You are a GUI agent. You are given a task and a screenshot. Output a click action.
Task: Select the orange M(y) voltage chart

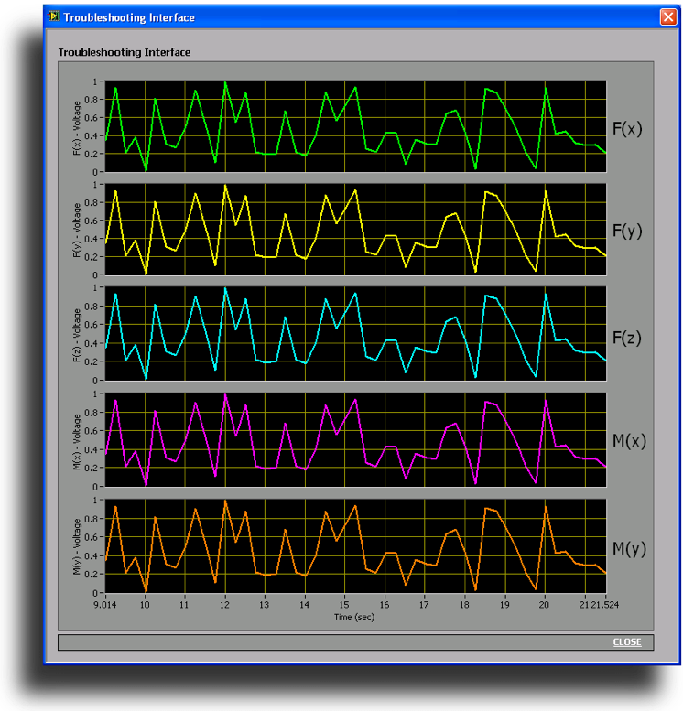[x=355, y=545]
